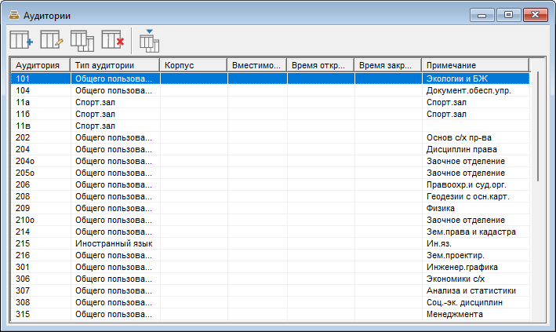Sort by the Аудитория column header
This screenshot has height=332, width=556.
[40, 65]
